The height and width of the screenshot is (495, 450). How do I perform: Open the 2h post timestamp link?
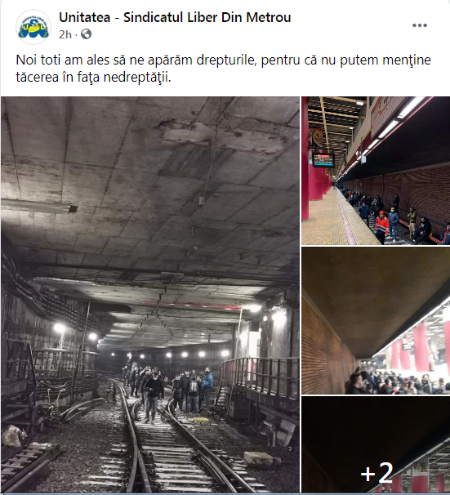coord(65,34)
